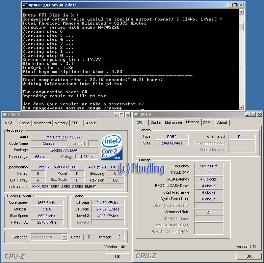The width and height of the screenshot is (264, 263).
Task: Open the Mainboard tab in left CPU-Z window
Action: point(42,123)
